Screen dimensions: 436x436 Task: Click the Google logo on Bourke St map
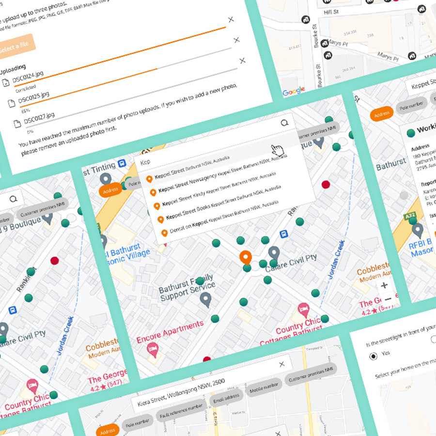click(x=294, y=91)
